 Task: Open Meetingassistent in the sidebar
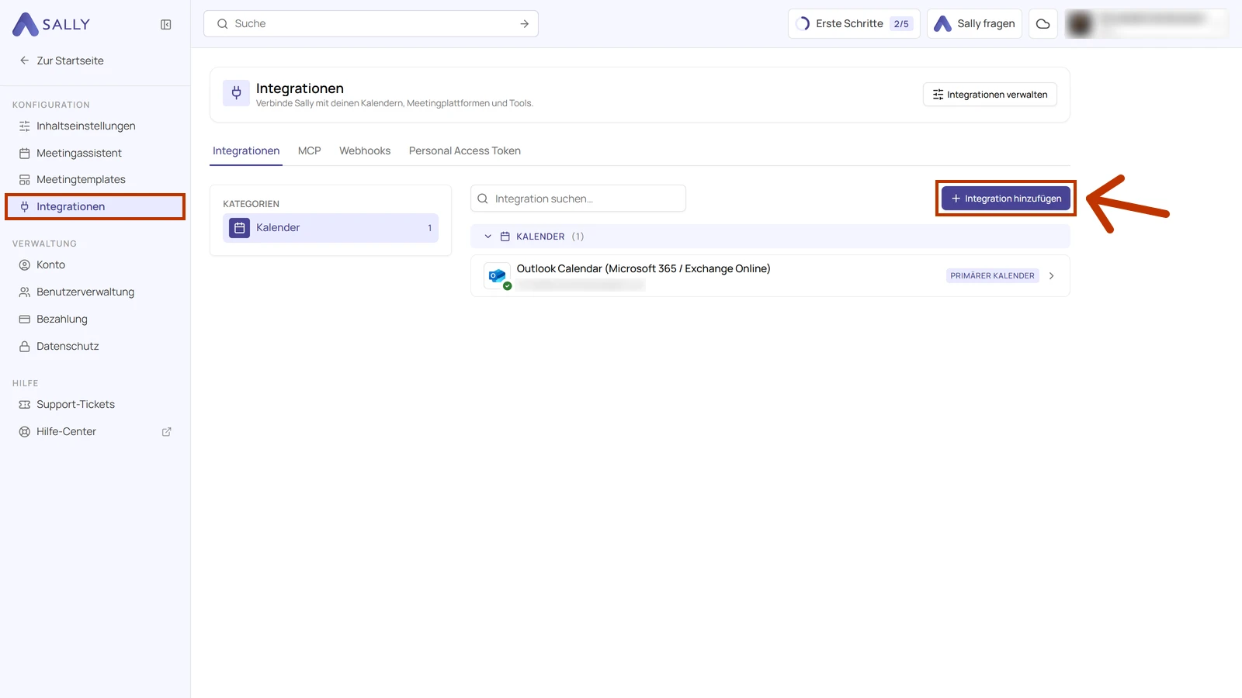[95, 153]
